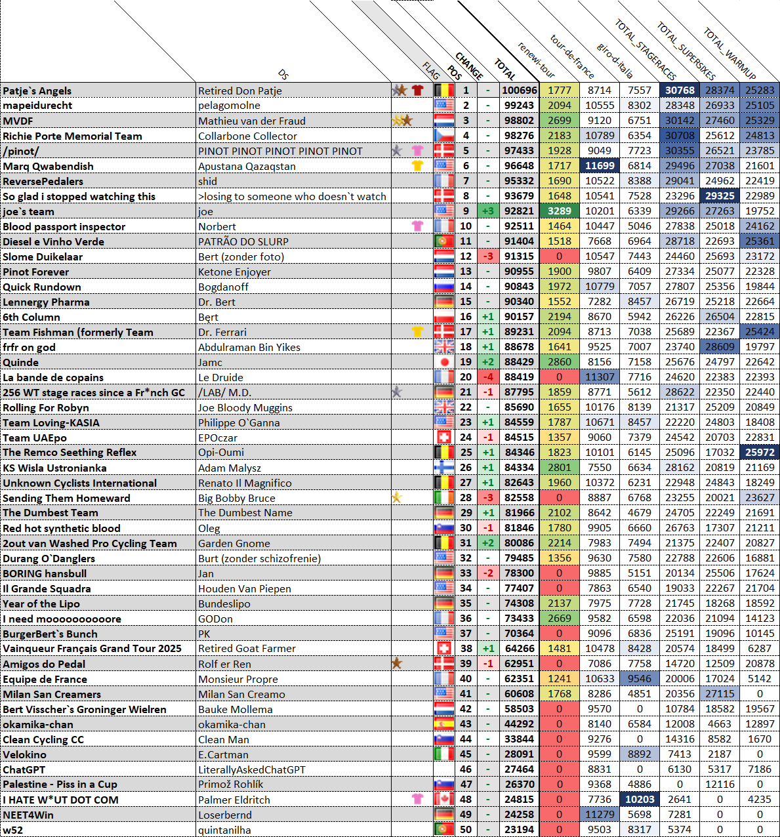Click the tour-de-france column header
Screen dimensions: 780x837
click(571, 56)
